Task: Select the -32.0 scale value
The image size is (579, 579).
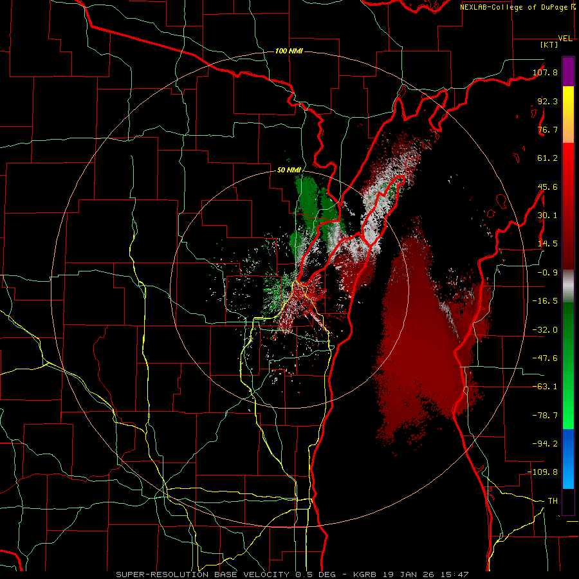Action: (545, 329)
